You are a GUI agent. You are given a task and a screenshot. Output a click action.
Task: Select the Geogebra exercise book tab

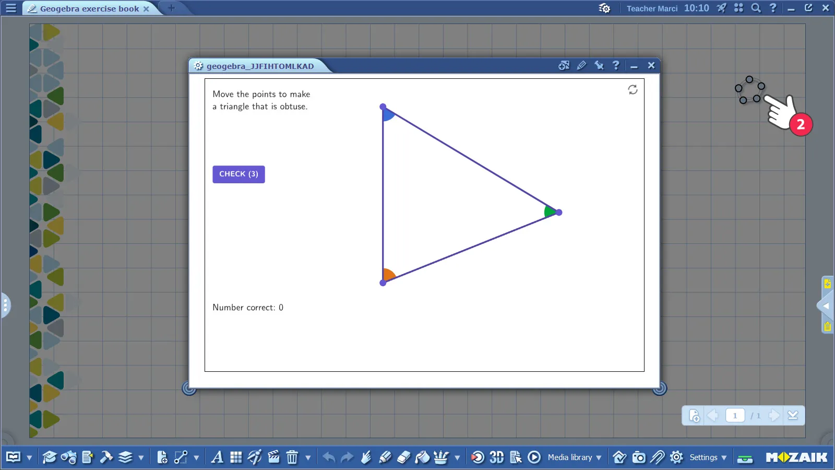tap(89, 9)
